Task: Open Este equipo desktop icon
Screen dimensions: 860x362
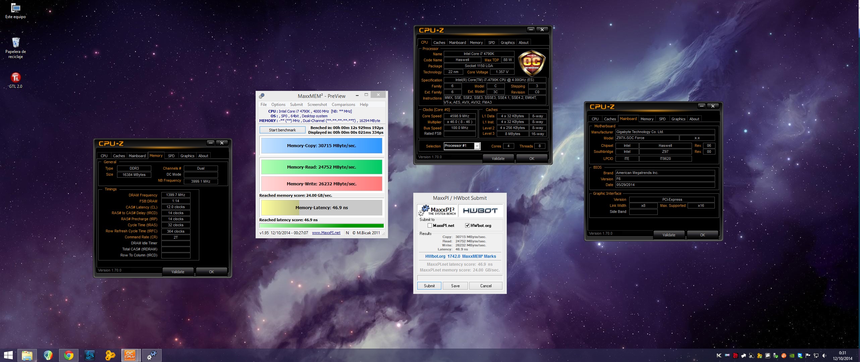Action: click(x=15, y=11)
